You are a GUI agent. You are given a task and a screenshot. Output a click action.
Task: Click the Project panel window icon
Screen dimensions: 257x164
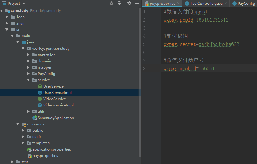pyautogui.click(x=4, y=3)
